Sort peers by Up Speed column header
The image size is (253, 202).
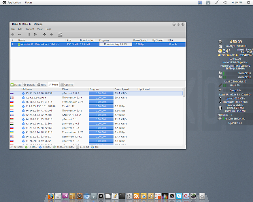pos(160,89)
